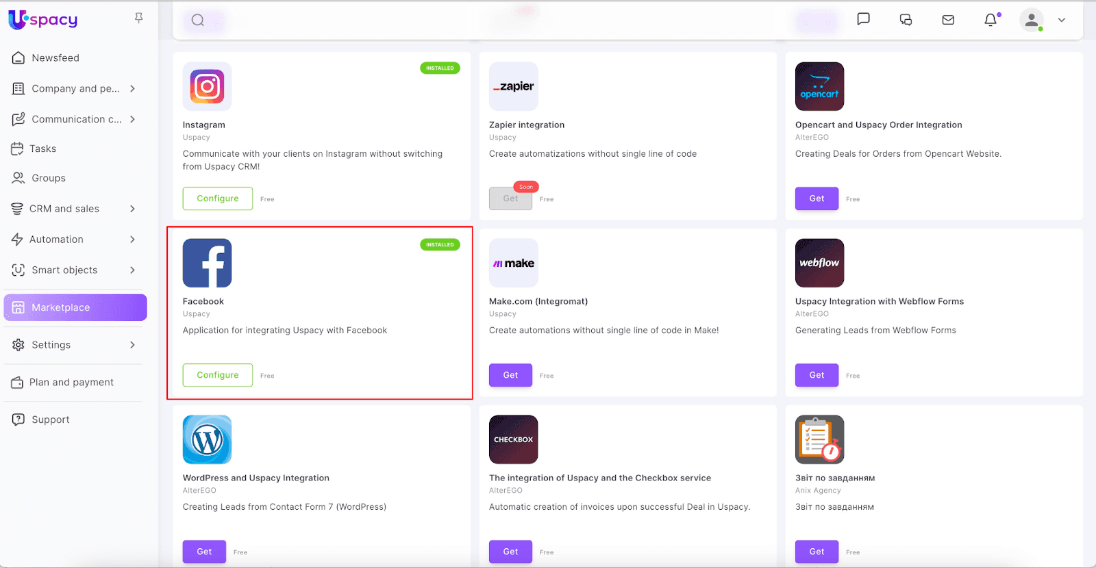Open the mail envelope icon
Screen dimensions: 1096x568
(x=948, y=20)
